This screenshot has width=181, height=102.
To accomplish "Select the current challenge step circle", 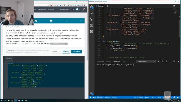I will click(x=51, y=21).
